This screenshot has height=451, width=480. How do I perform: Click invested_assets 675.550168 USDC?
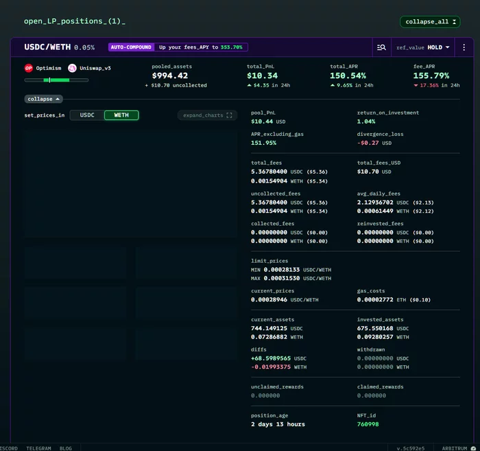click(383, 328)
